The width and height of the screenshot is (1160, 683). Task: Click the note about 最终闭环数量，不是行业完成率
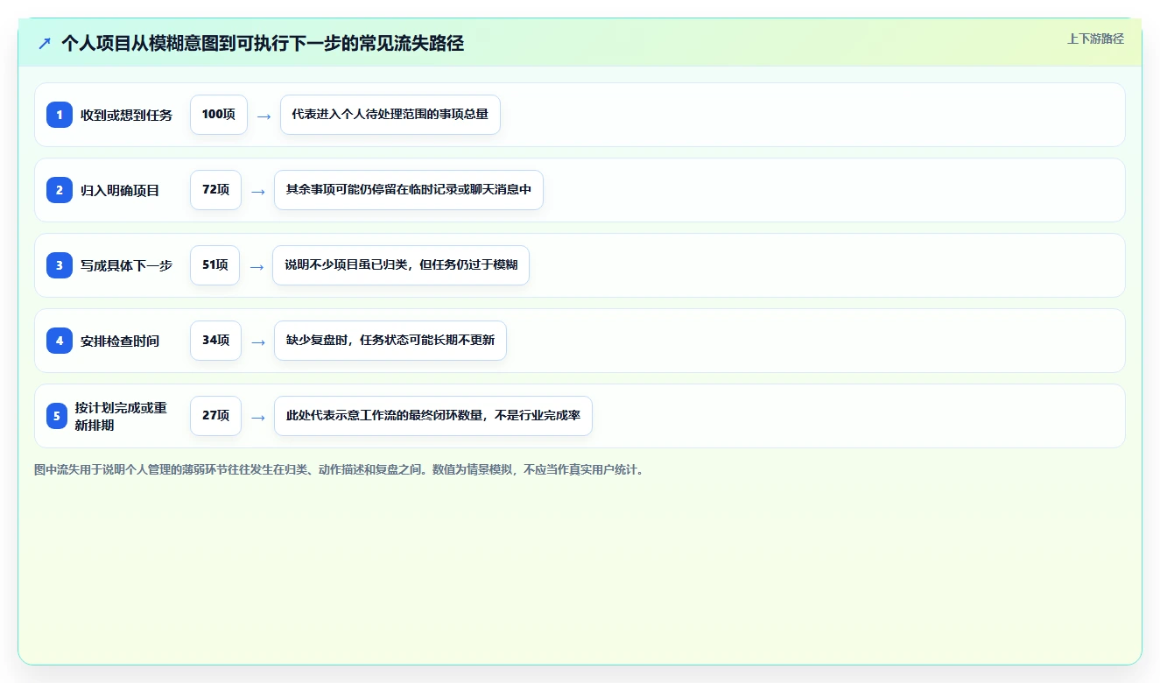click(x=433, y=416)
